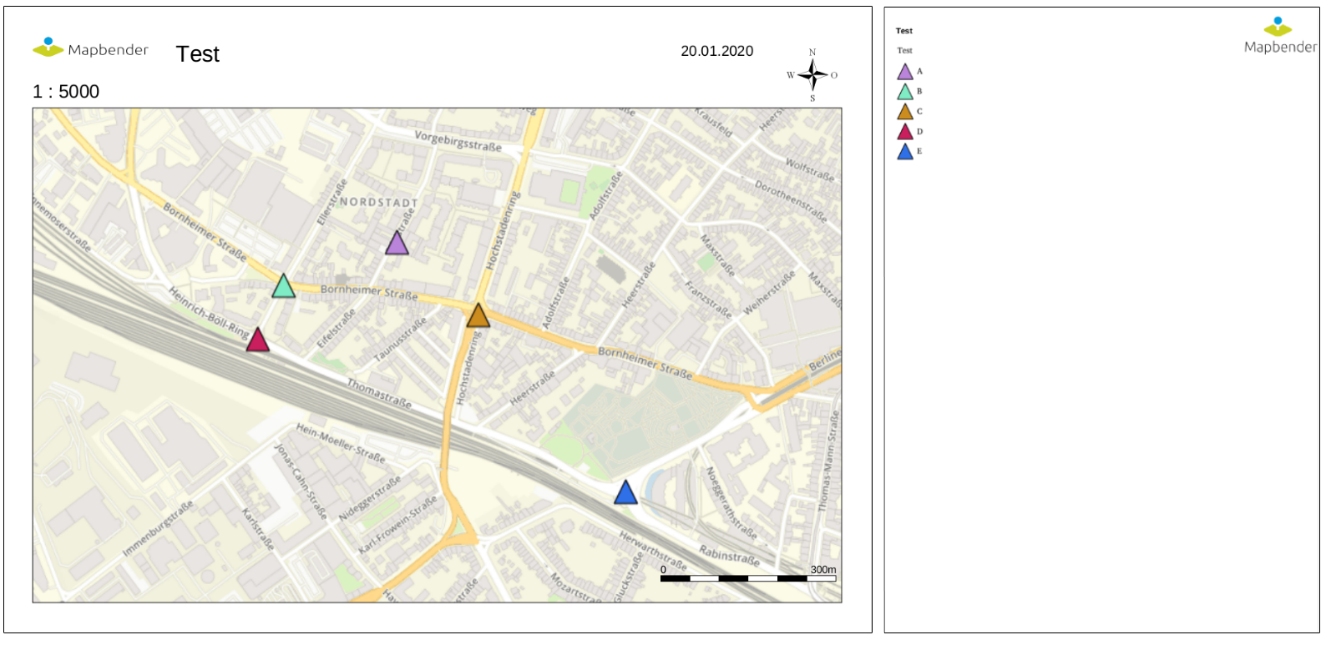1326x645 pixels.
Task: Click the large Test title above the map
Action: click(198, 54)
